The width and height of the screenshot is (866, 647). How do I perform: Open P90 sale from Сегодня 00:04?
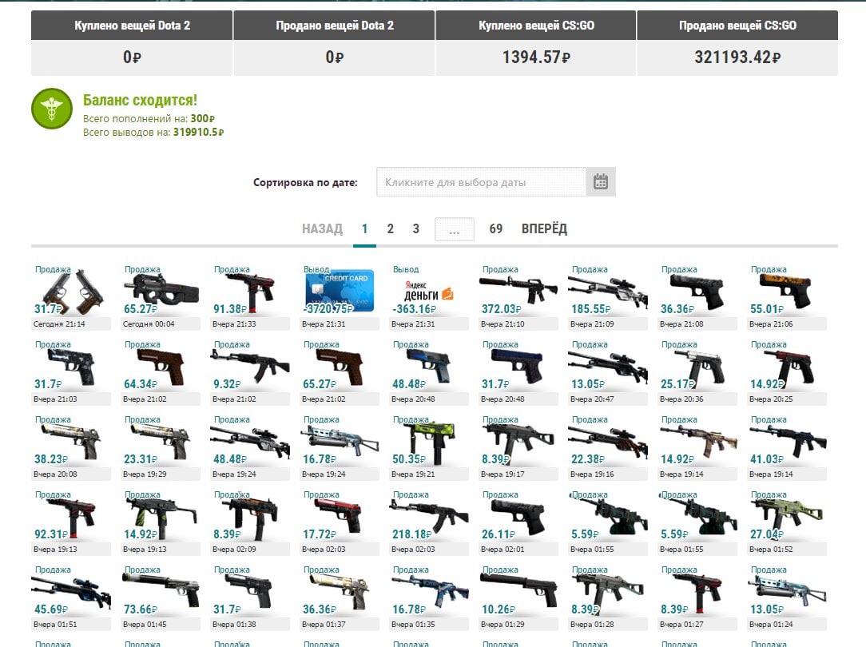click(161, 297)
